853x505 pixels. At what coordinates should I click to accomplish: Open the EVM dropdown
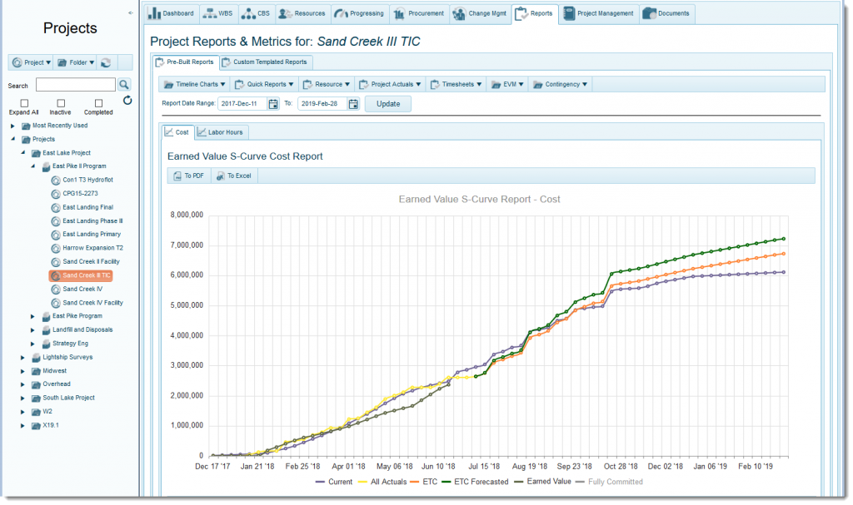coord(509,84)
